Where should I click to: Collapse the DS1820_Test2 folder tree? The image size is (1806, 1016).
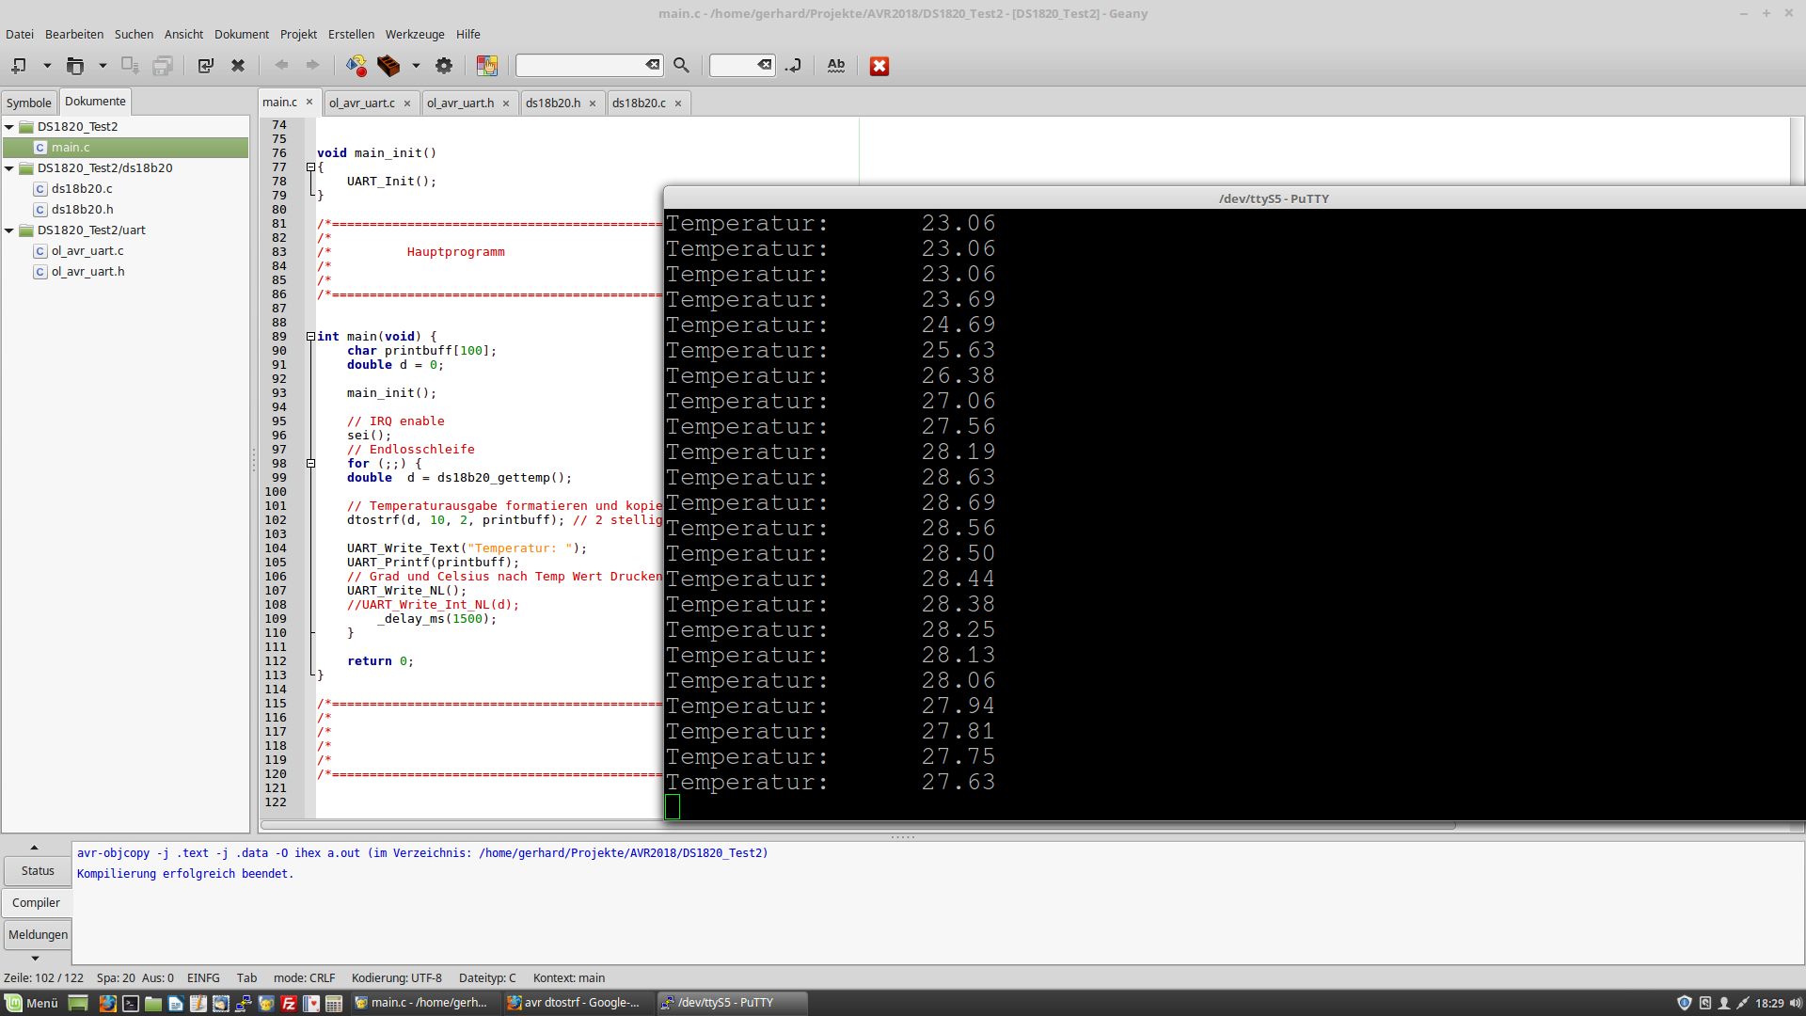pos(9,126)
